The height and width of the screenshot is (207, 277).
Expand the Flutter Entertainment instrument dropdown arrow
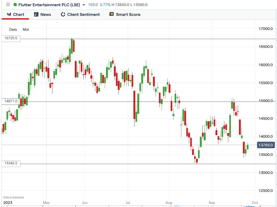pyautogui.click(x=84, y=5)
